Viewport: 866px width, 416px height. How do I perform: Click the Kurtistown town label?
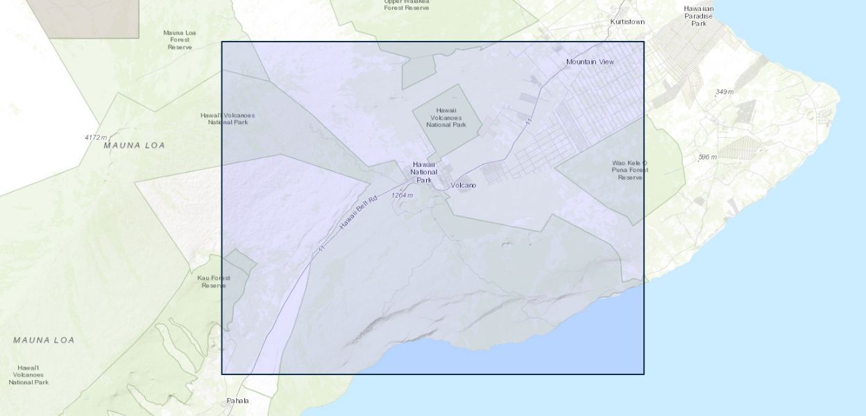click(627, 21)
